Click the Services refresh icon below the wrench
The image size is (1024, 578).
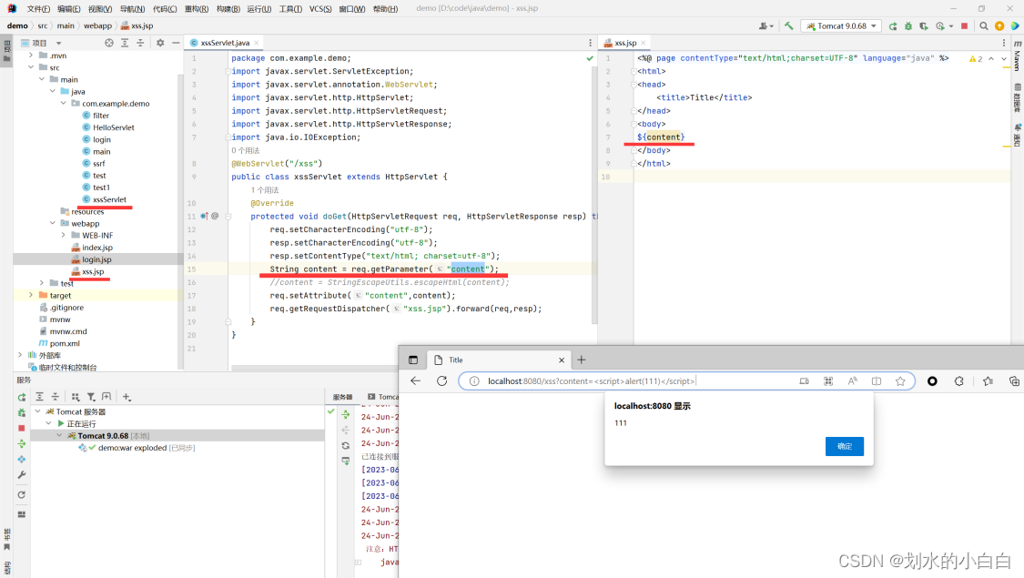pyautogui.click(x=22, y=494)
